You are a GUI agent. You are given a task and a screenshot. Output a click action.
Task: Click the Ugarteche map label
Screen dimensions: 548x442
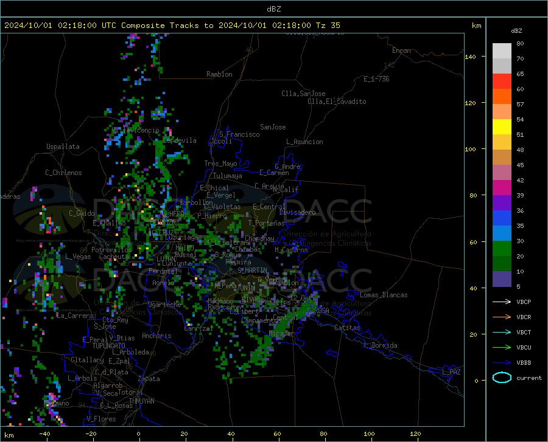coord(164,305)
